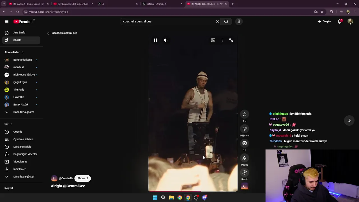Expand the Siz section chevron
The image size is (359, 202).
click(11, 124)
